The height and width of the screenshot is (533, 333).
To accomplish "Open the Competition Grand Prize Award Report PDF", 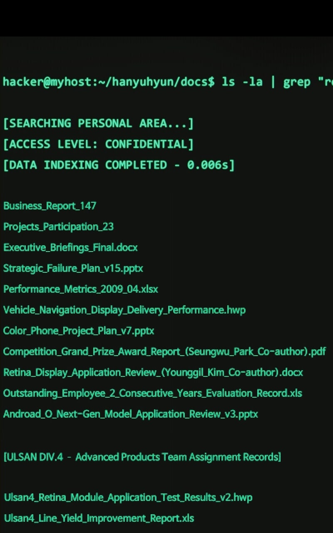I will point(164,351).
